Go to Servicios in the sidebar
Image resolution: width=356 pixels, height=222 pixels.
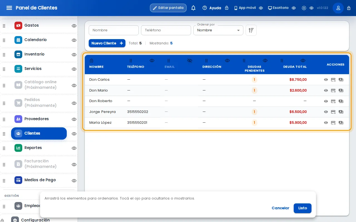pos(39,69)
